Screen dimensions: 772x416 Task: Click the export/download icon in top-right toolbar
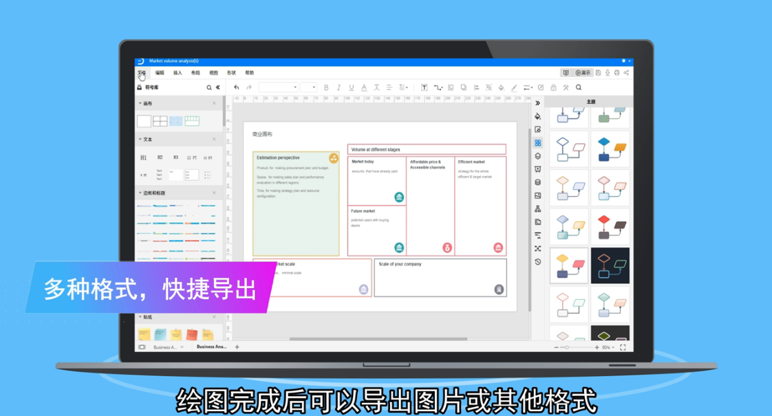(x=608, y=73)
